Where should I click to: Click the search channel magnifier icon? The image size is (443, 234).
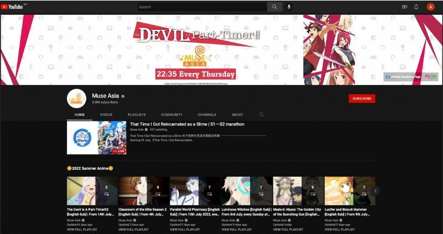coord(261,115)
